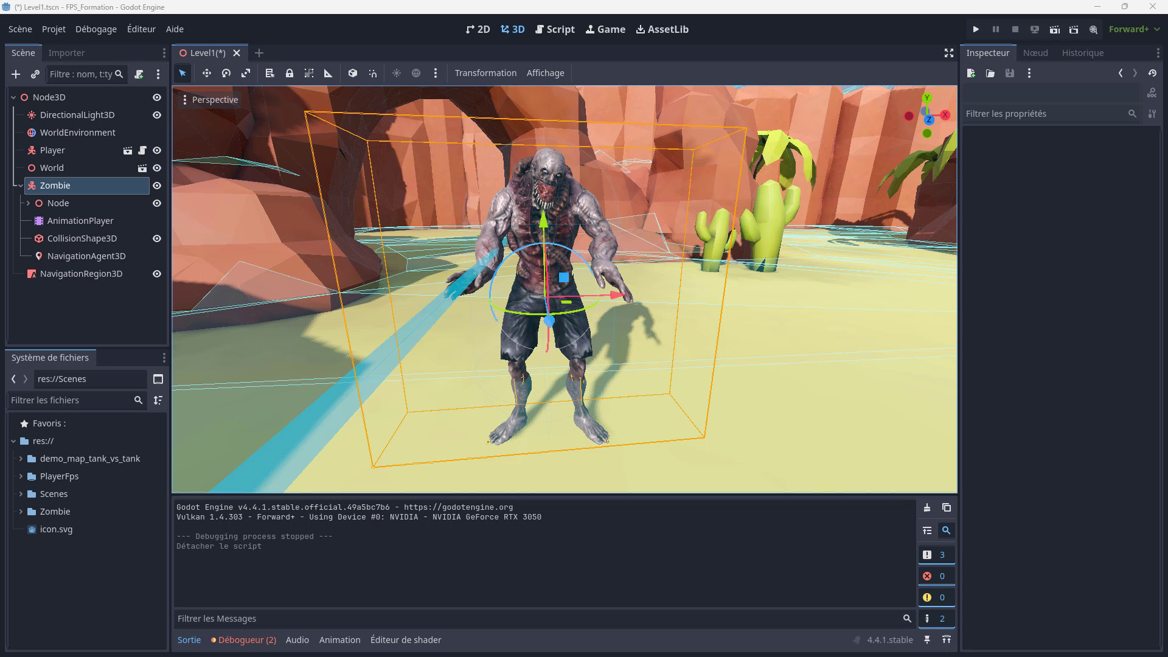This screenshot has width=1168, height=657.
Task: Select the Scale mode tool
Action: [246, 73]
